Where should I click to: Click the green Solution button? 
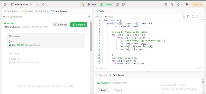click(79, 25)
